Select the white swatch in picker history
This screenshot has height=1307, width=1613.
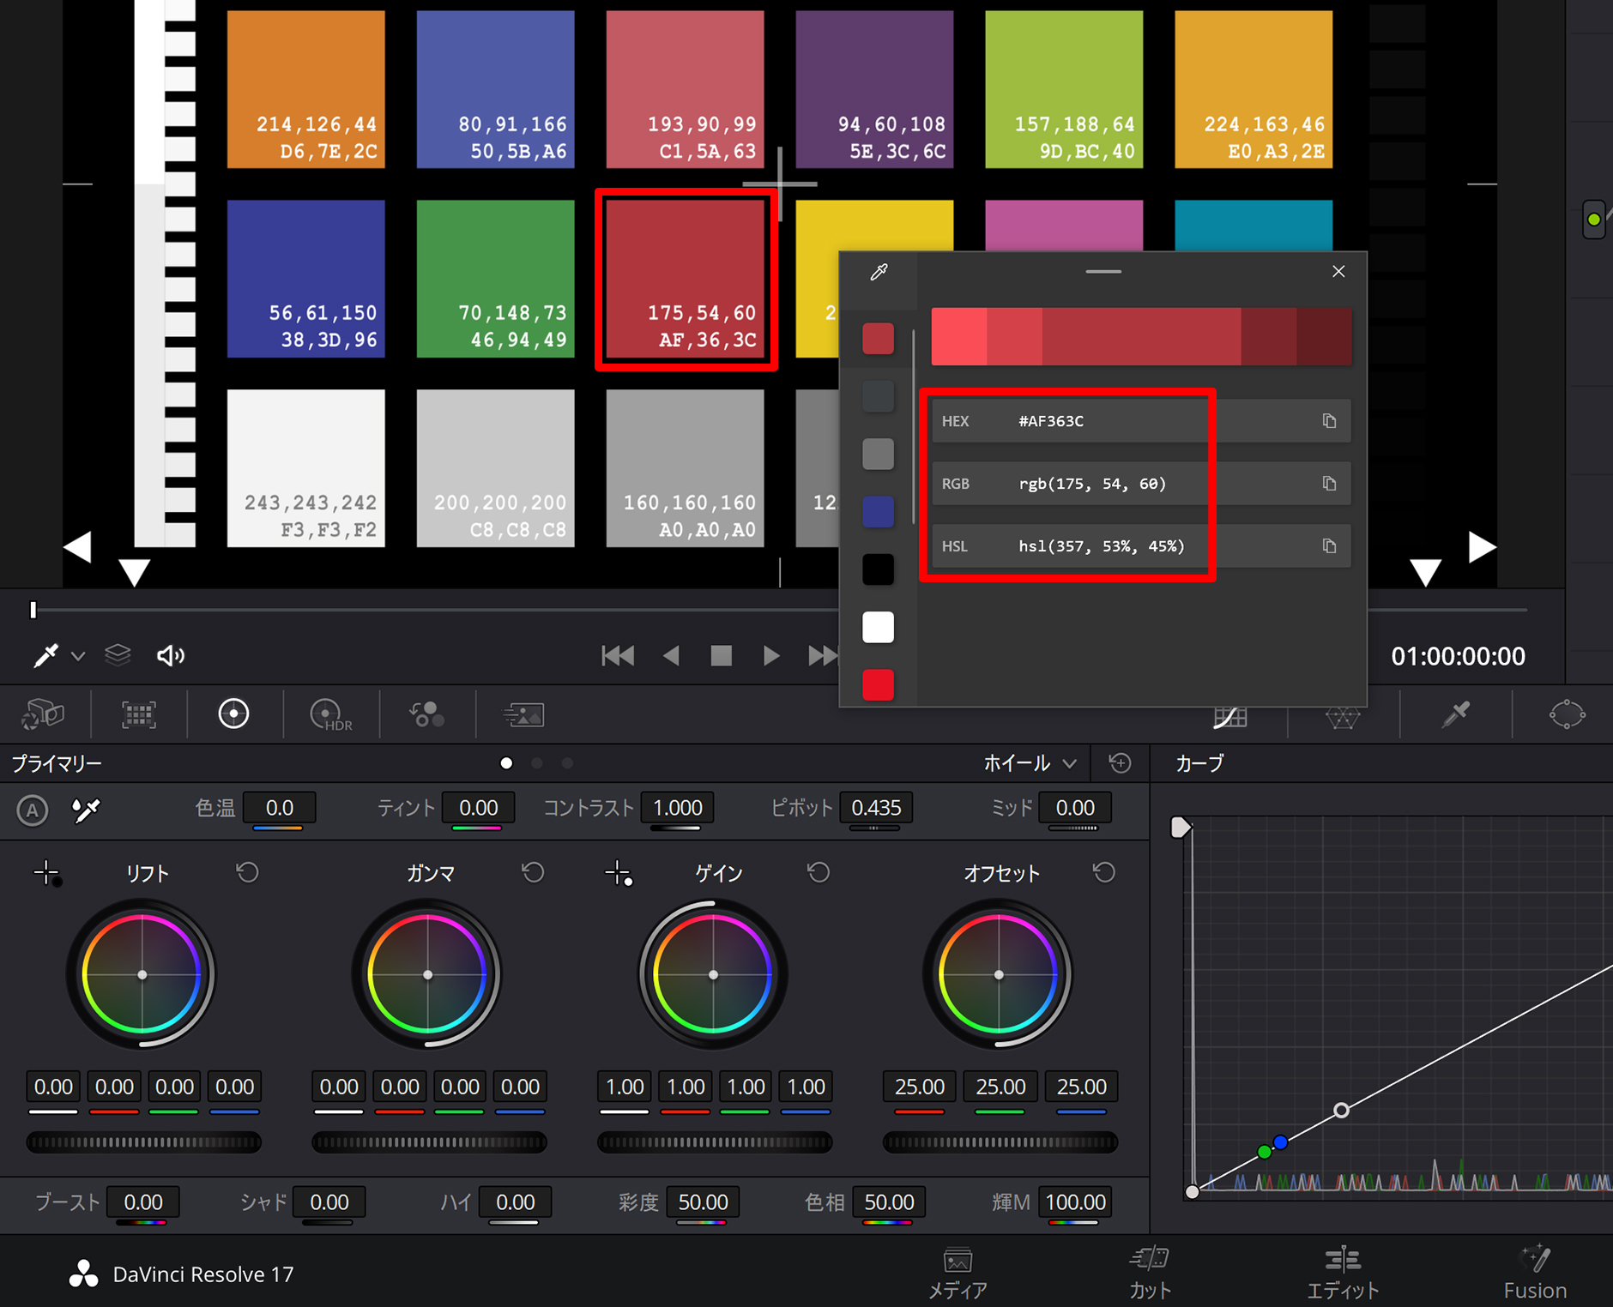pos(878,627)
